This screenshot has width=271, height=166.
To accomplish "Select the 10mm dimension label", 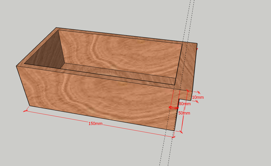I will [x=198, y=97].
